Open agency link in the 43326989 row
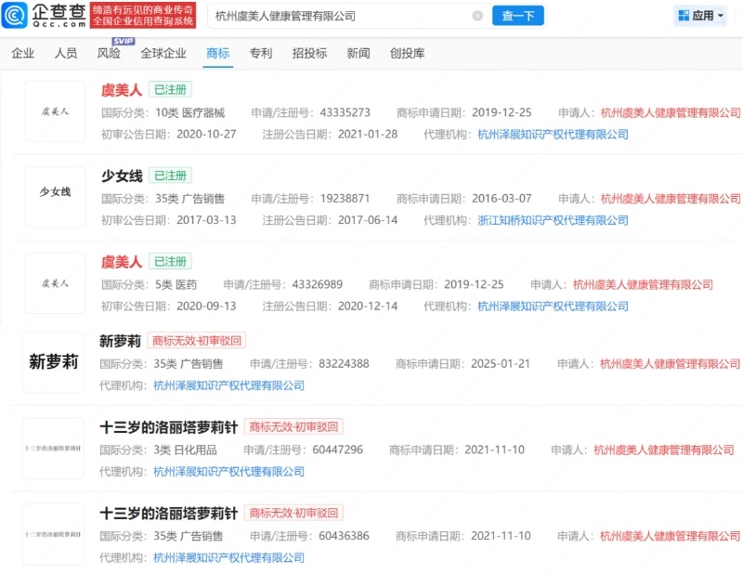The height and width of the screenshot is (574, 743). pyautogui.click(x=553, y=307)
